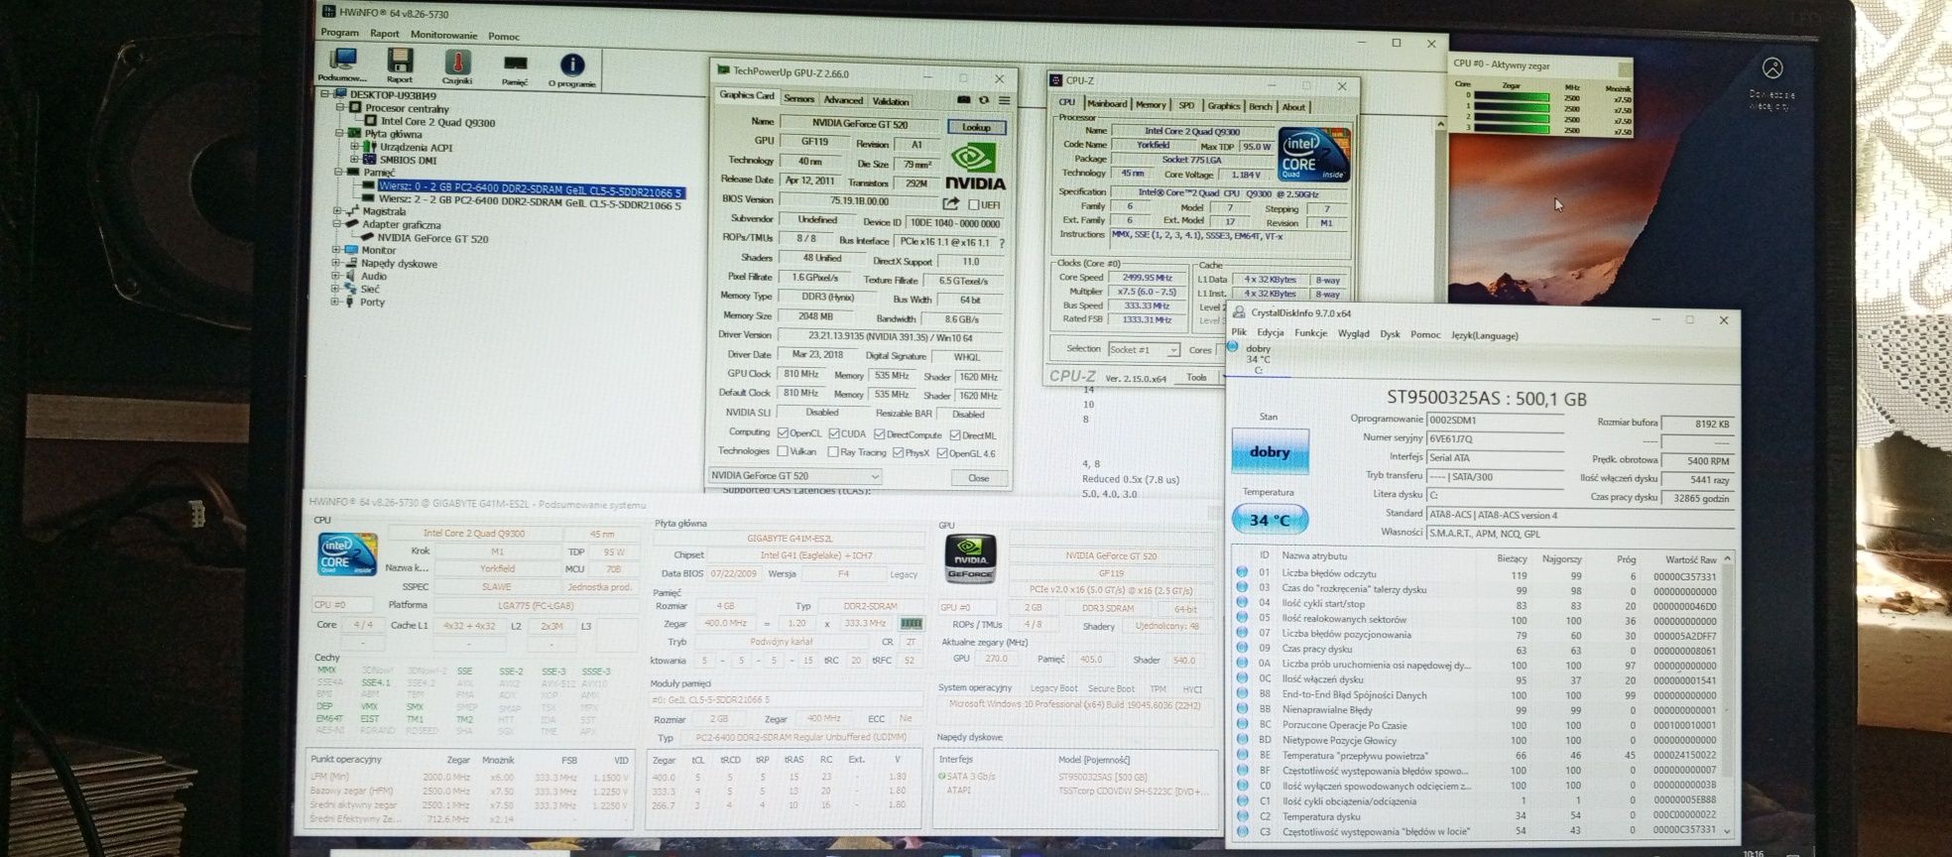1952x857 pixels.
Task: Toggle the DirectML checkbox
Action: [x=955, y=434]
